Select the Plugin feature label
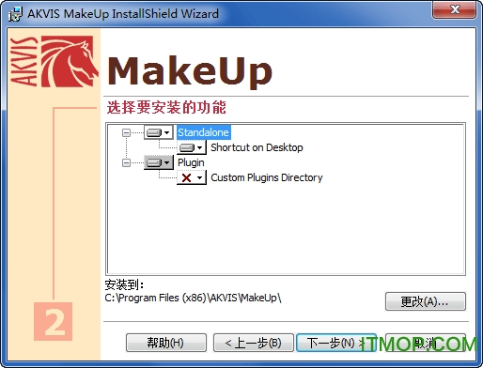 coord(191,162)
